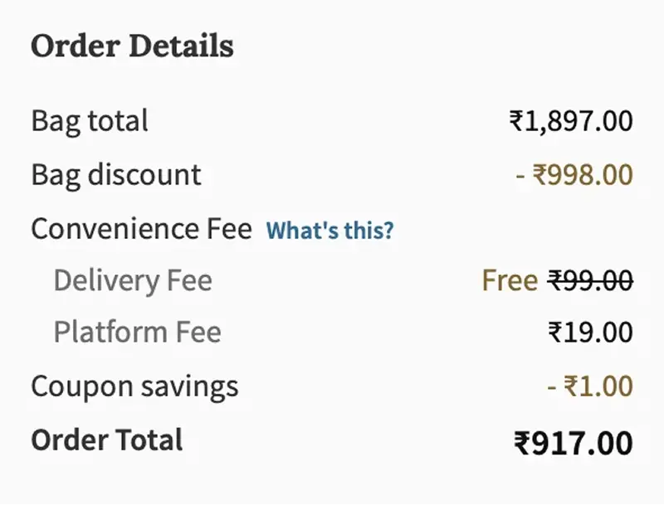Expand the Convenience Fee breakdown section
The height and width of the screenshot is (505, 664).
[141, 229]
